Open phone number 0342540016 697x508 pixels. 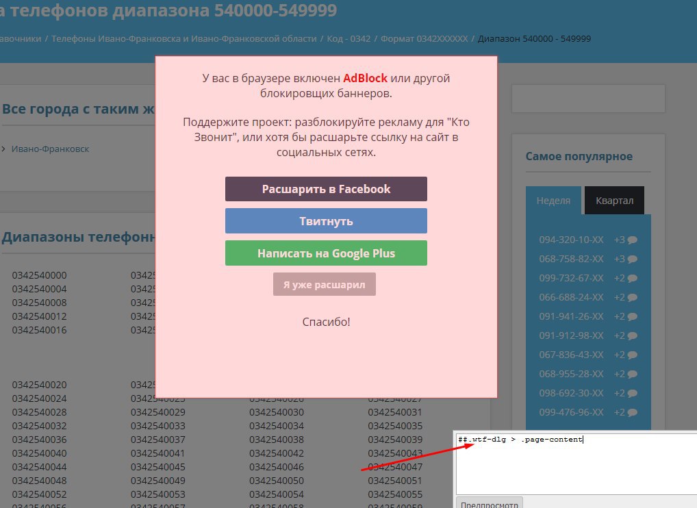(39, 330)
